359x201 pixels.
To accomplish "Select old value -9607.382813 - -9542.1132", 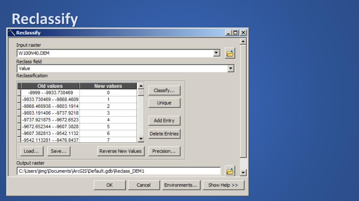I will pyautogui.click(x=50, y=133).
